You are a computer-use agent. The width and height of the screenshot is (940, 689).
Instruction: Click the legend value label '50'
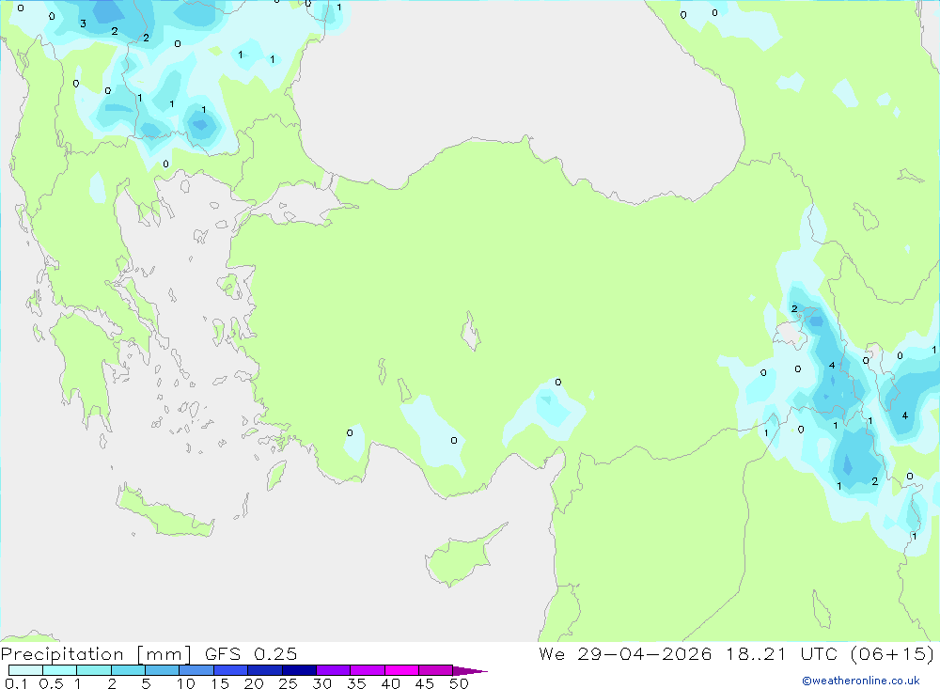click(459, 683)
